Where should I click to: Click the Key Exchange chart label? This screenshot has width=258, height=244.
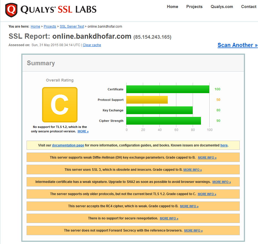pyautogui.click(x=113, y=110)
